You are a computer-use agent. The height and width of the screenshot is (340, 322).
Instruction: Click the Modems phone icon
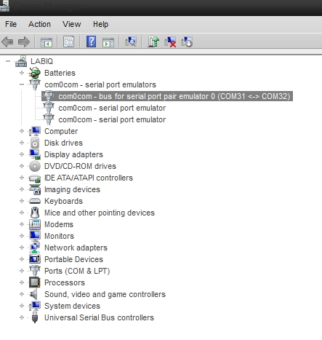click(35, 224)
